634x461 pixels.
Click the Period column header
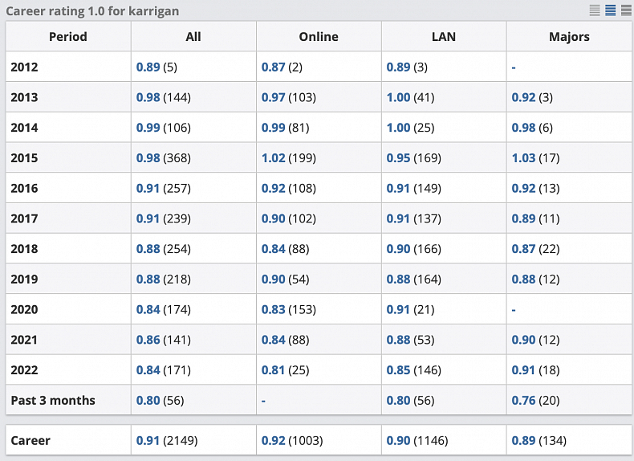click(x=68, y=37)
